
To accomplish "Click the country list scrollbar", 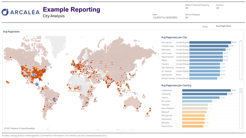I will point(241,108).
